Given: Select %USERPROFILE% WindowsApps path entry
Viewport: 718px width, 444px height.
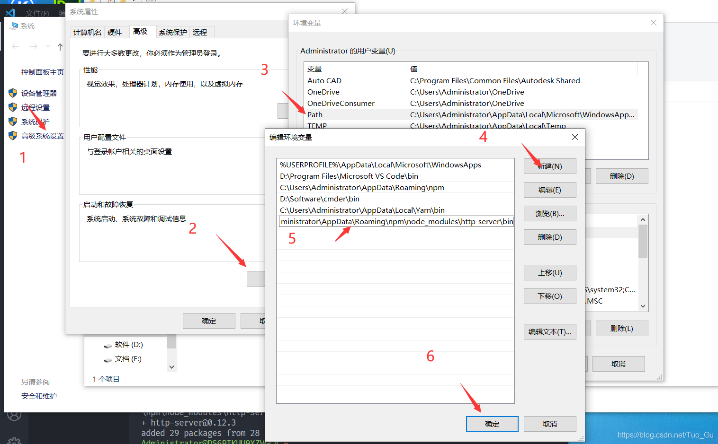Looking at the screenshot, I should click(x=395, y=165).
